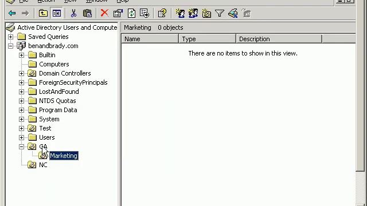367x206 pixels.
Task: Select the LostAndFound folder
Action: coord(59,92)
